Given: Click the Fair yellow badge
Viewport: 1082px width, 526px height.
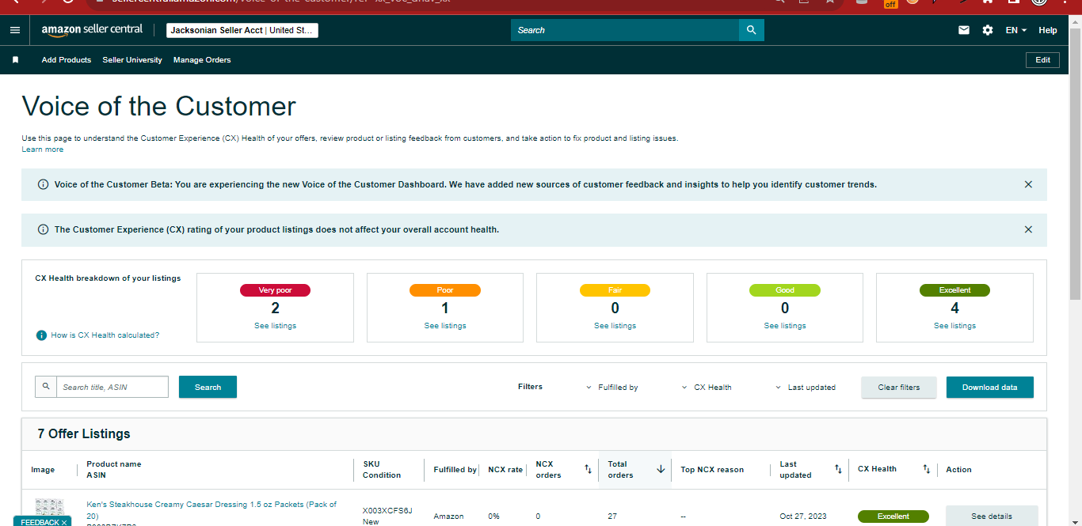Looking at the screenshot, I should click(615, 290).
